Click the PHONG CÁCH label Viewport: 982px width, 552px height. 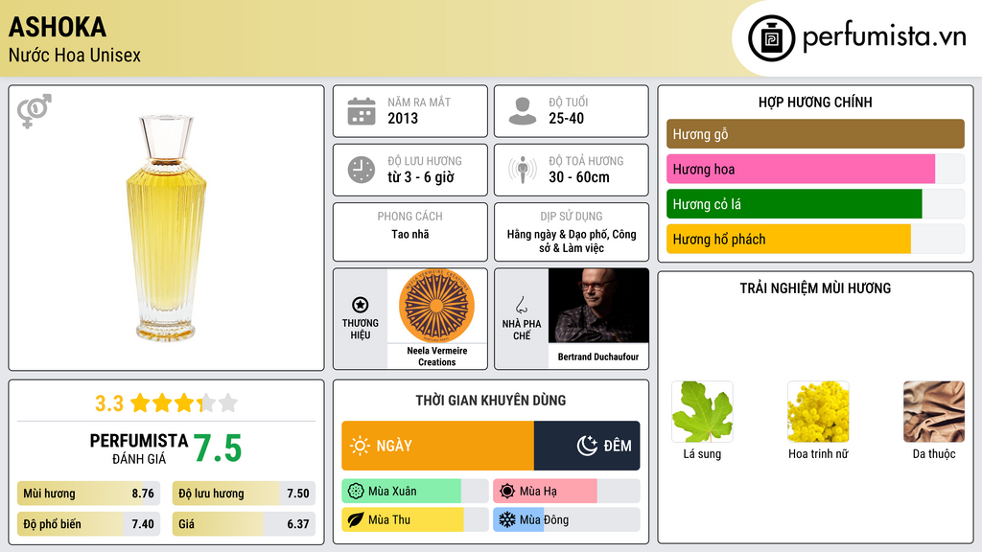[x=409, y=216]
